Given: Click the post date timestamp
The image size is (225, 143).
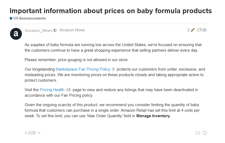Looking at the screenshot, I should click(x=202, y=30).
